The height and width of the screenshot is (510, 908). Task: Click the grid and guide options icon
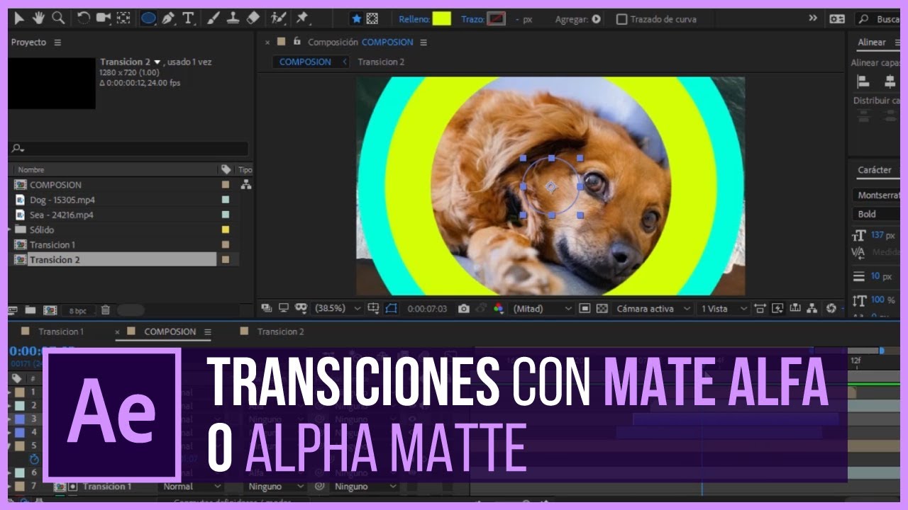375,309
